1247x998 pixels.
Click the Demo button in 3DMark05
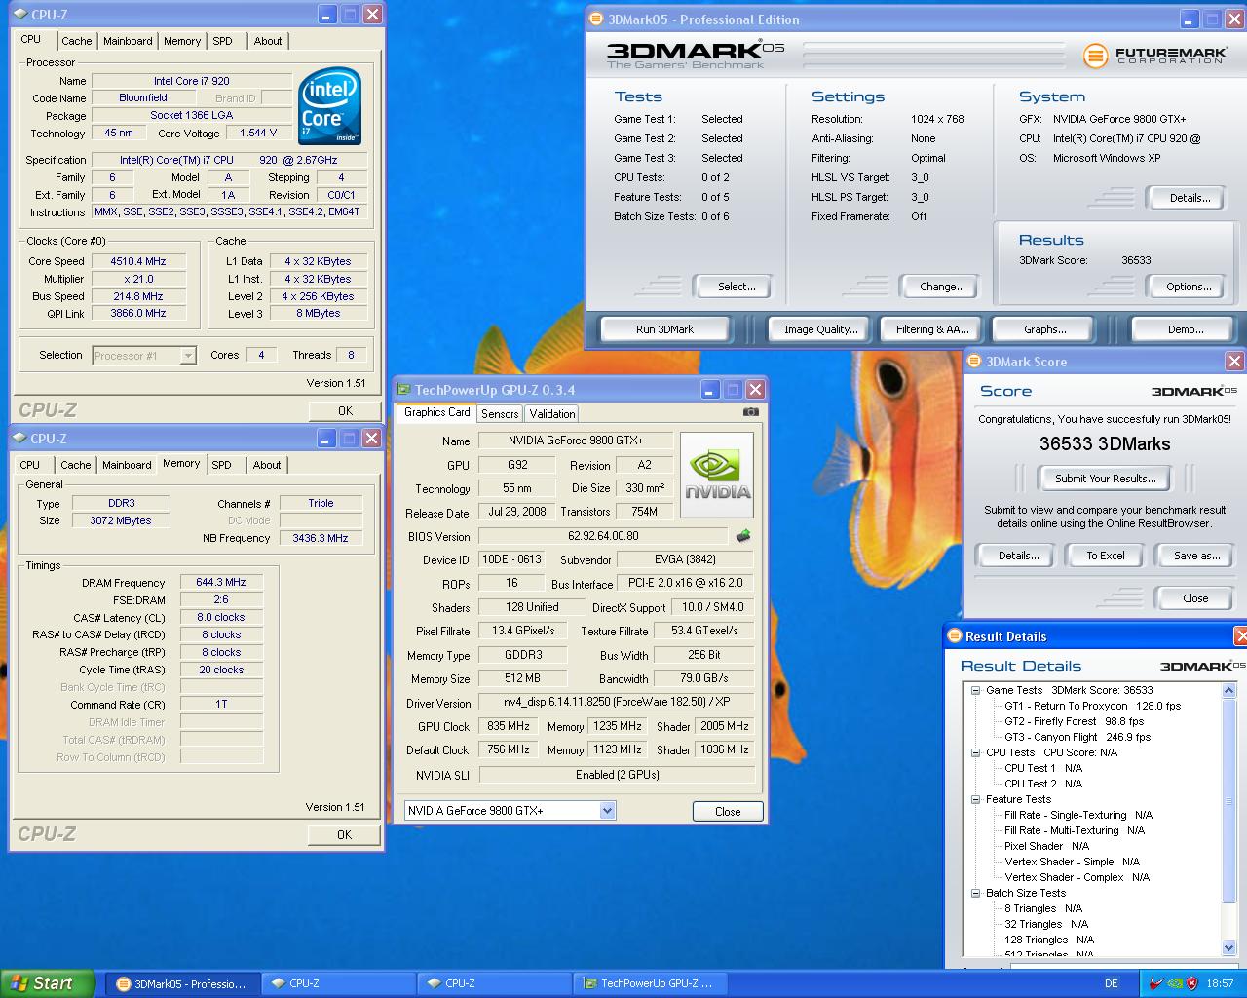(x=1186, y=329)
